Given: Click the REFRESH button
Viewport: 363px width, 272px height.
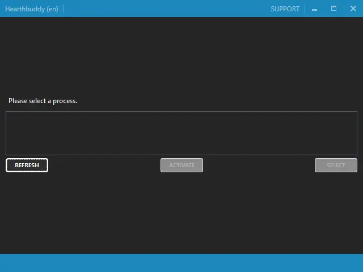Looking at the screenshot, I should (x=27, y=165).
